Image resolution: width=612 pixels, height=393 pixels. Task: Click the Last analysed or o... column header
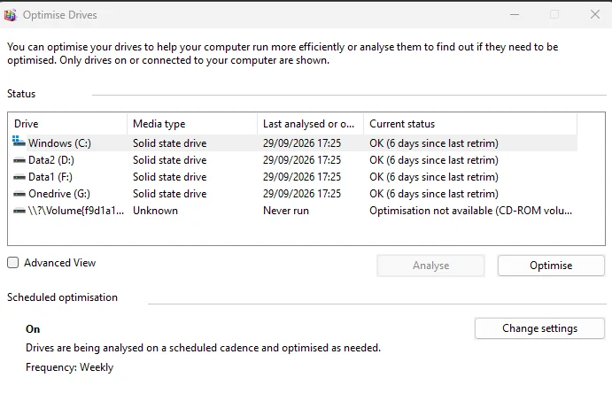coord(308,124)
